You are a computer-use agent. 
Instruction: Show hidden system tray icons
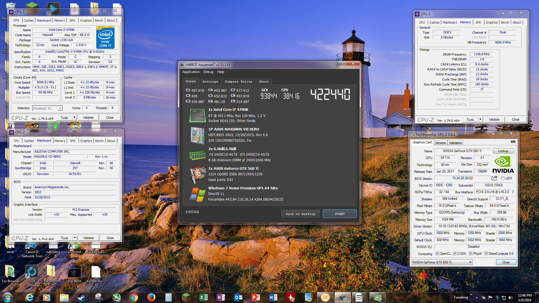(x=477, y=298)
